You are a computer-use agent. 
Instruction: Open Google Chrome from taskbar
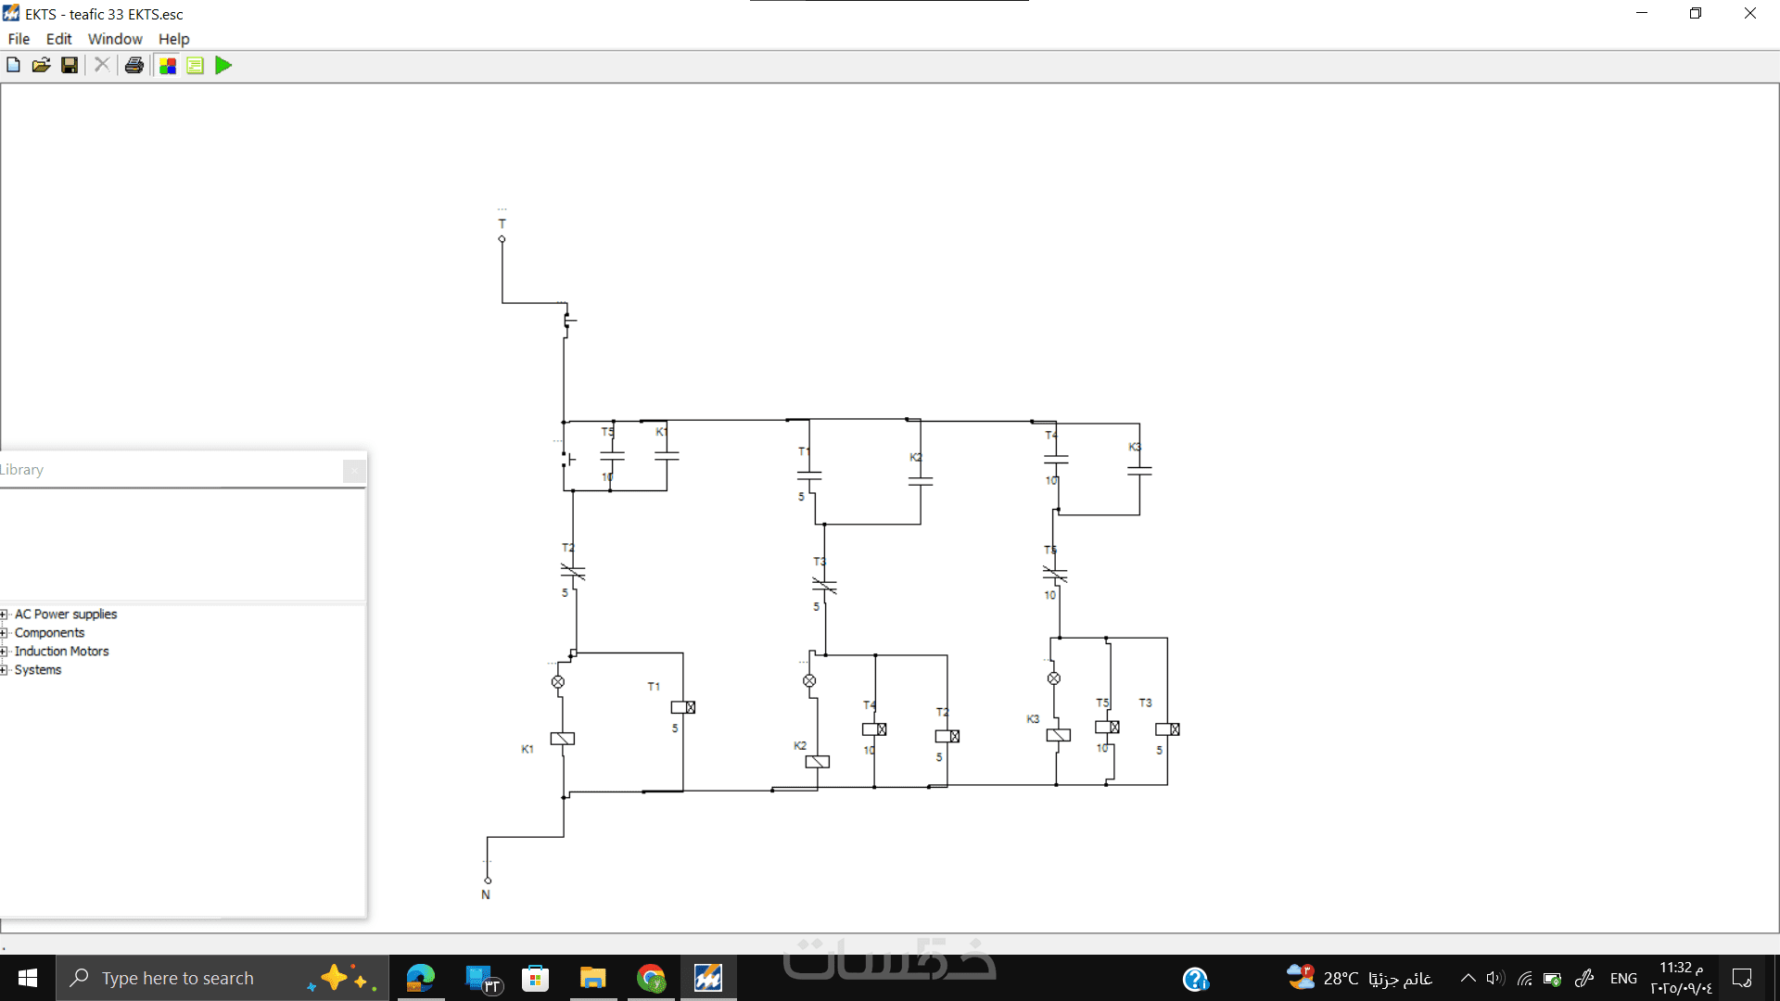[x=652, y=978]
